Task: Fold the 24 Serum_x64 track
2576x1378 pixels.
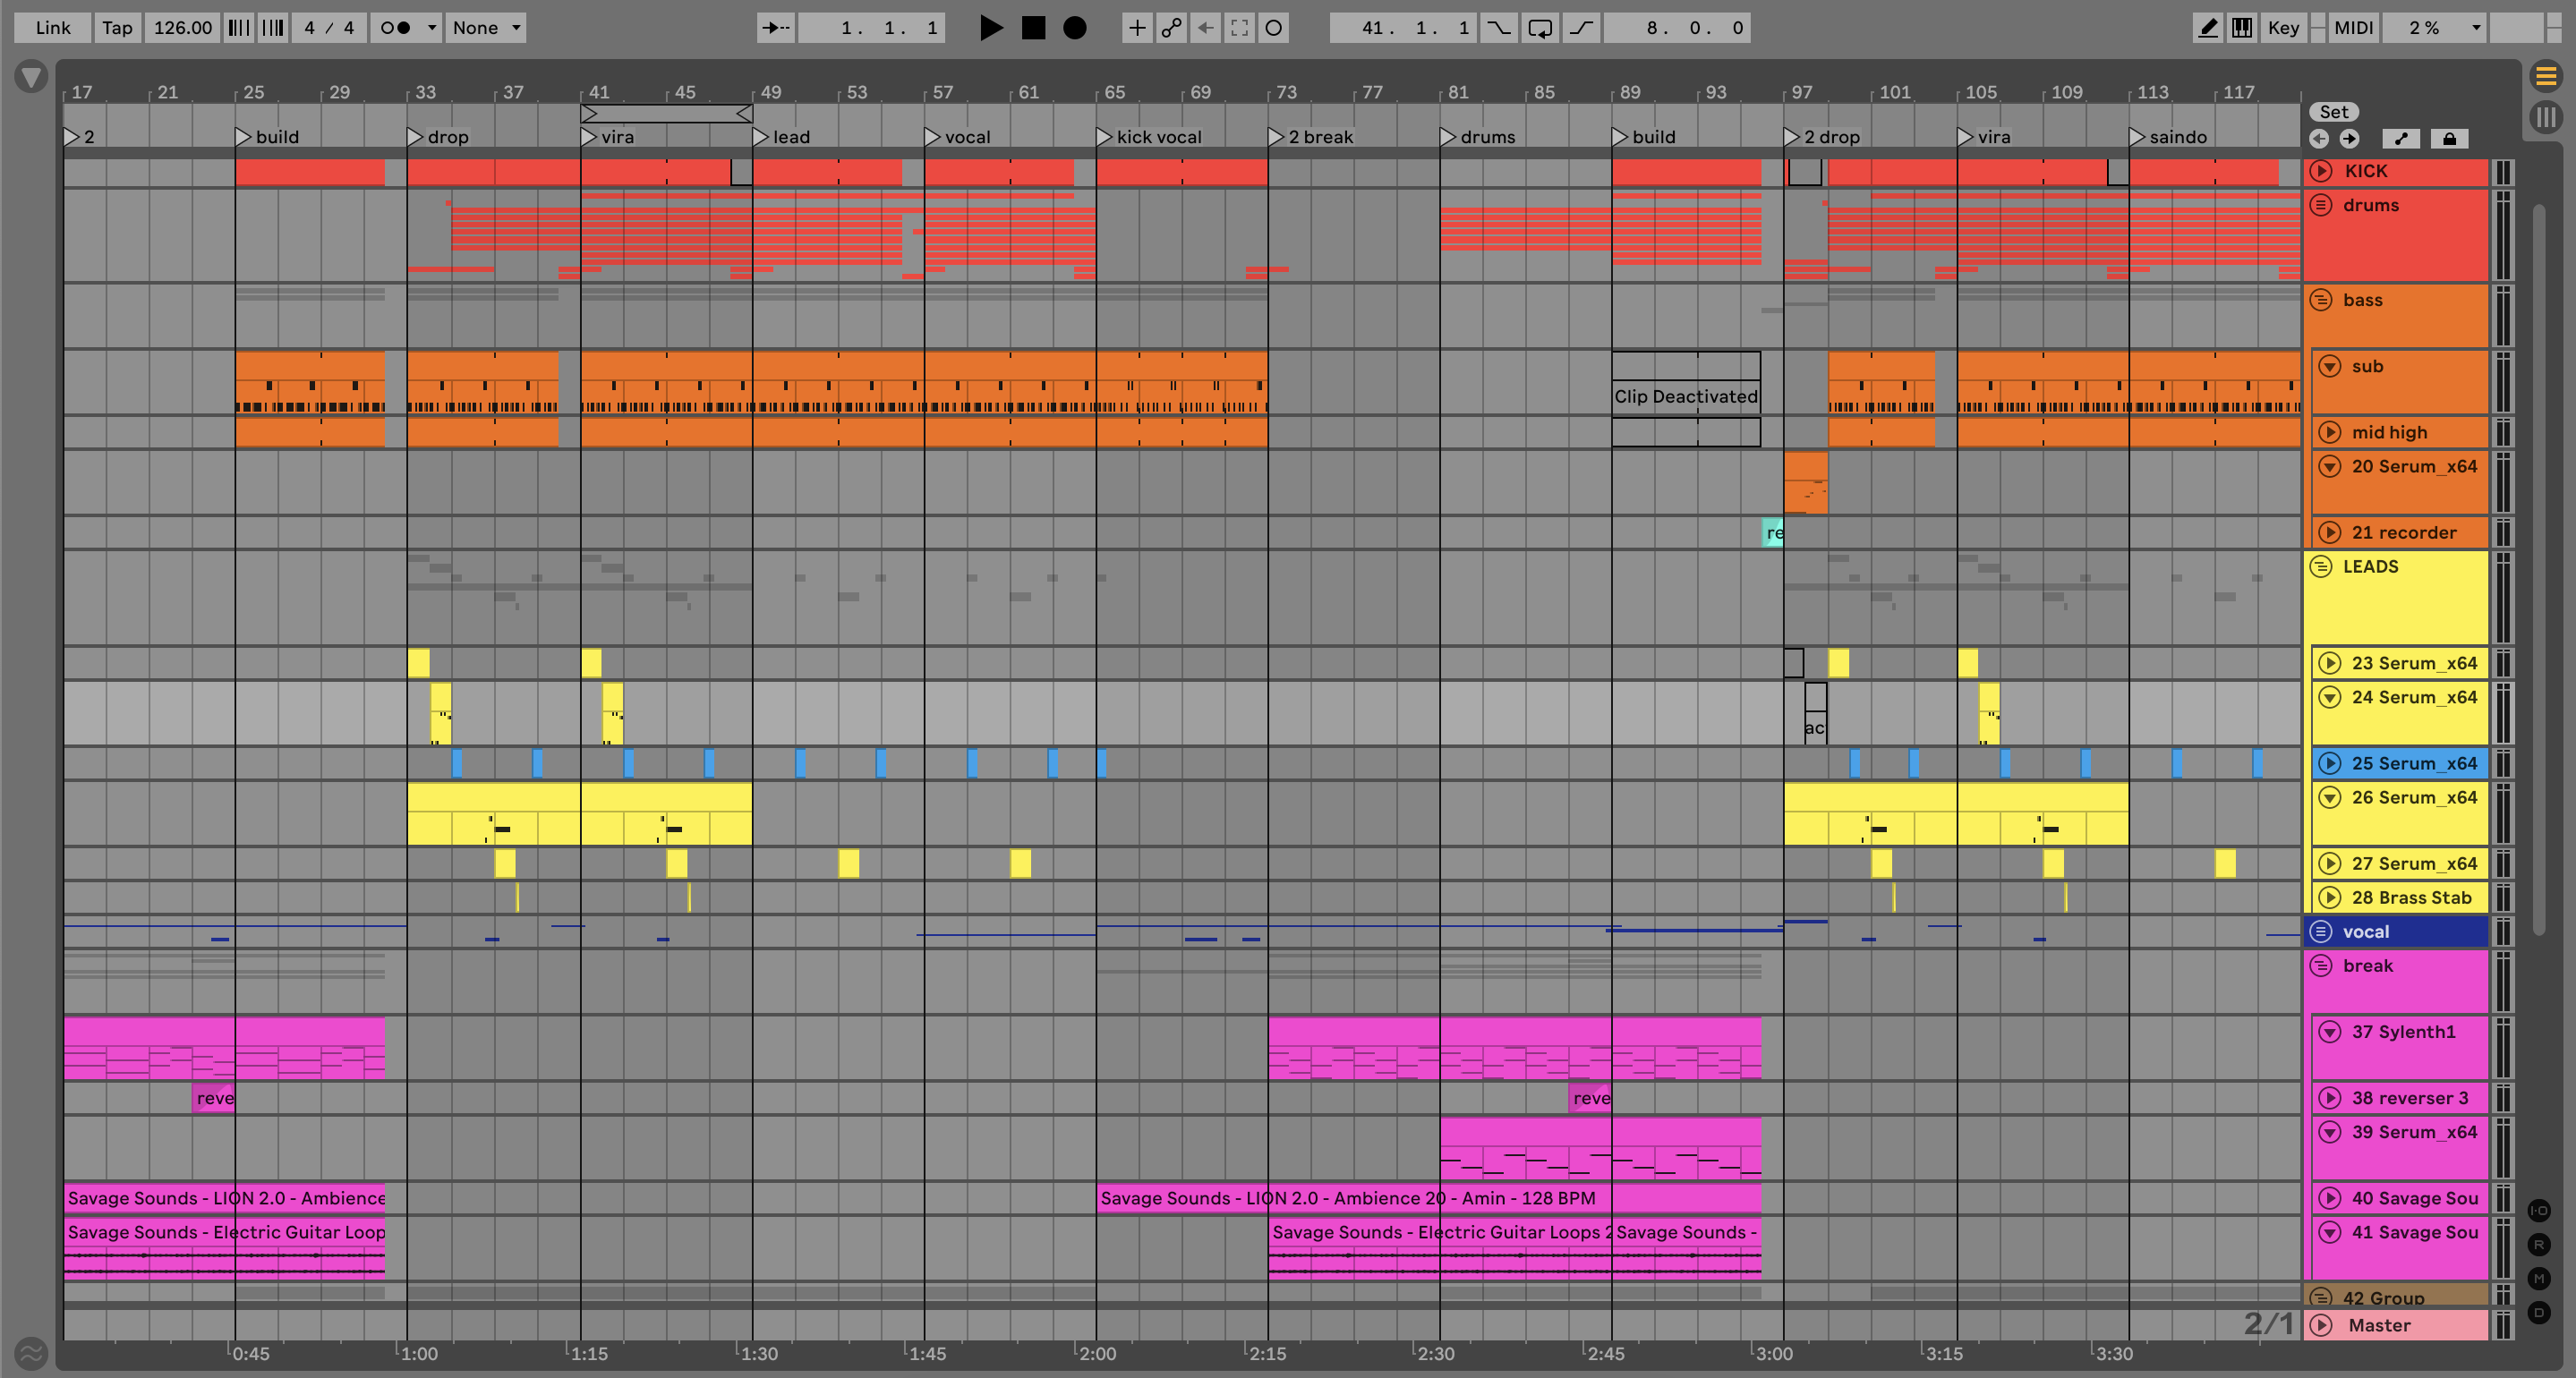Action: [x=2330, y=697]
